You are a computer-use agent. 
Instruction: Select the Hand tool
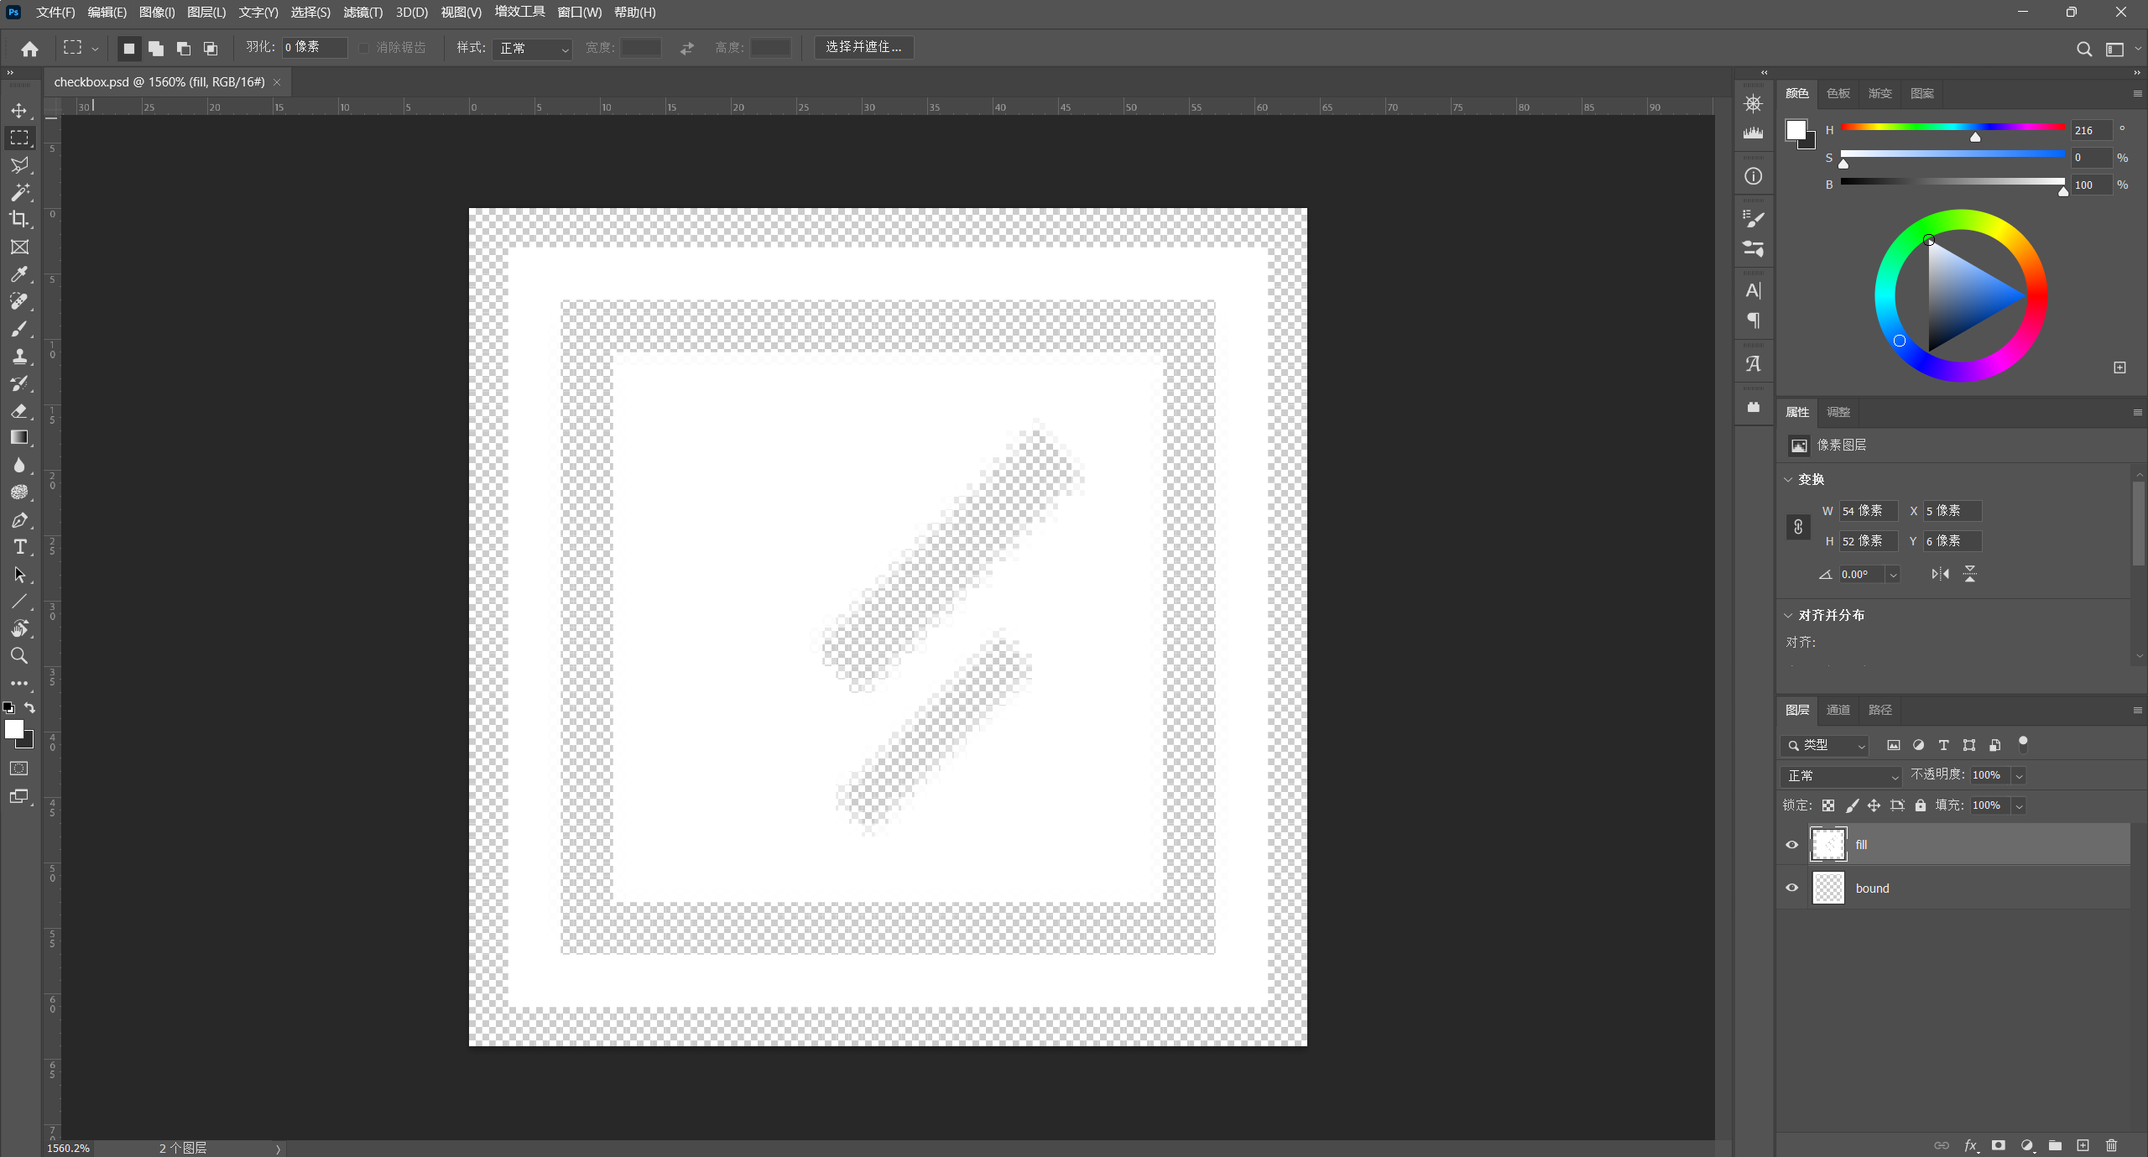[x=19, y=628]
